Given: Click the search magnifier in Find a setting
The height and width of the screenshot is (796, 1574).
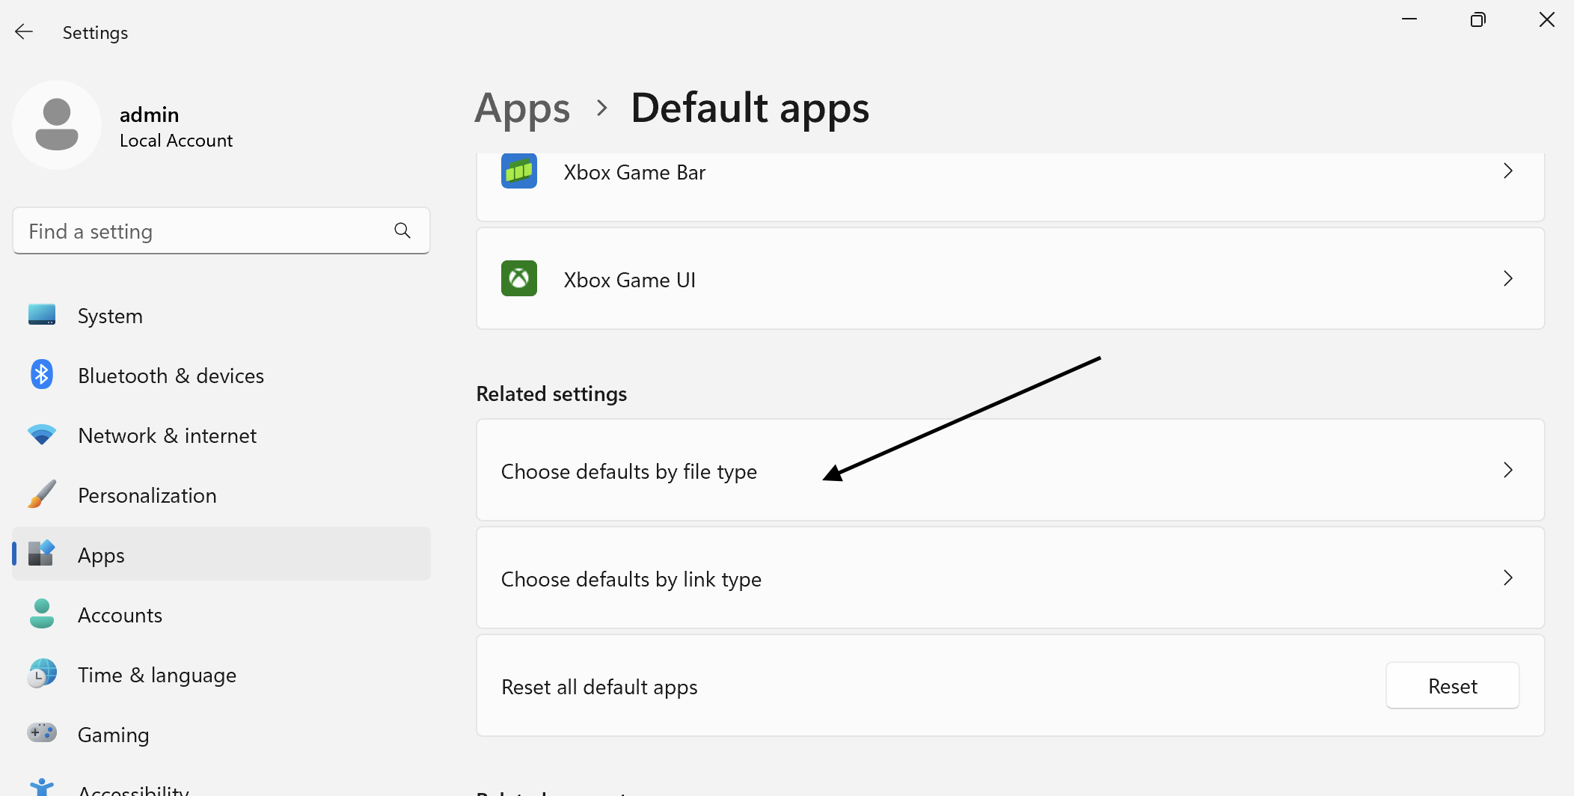Looking at the screenshot, I should point(402,230).
